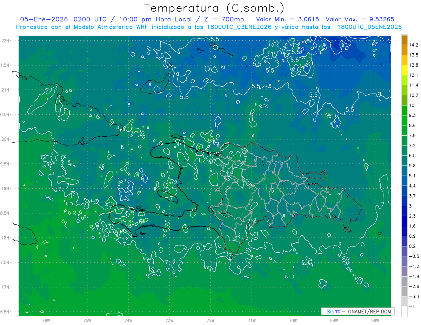421x325 pixels.
Task: Click the -3.3 value on the color scale
Action: [414, 297]
